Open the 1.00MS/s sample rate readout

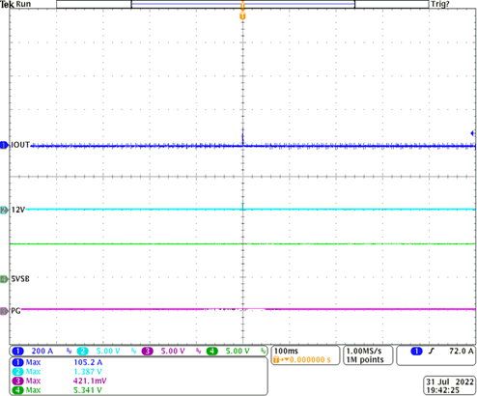click(368, 355)
